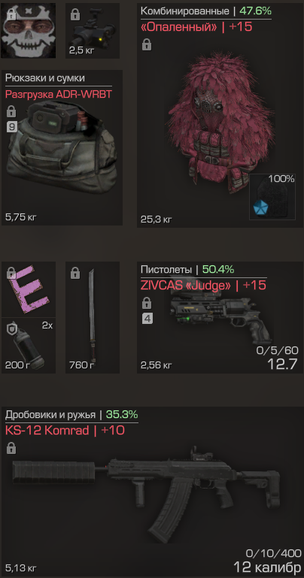Image resolution: width=304 pixels, height=578 pixels.
Task: Open the armor plate slot showing 100%
Action: tap(272, 196)
